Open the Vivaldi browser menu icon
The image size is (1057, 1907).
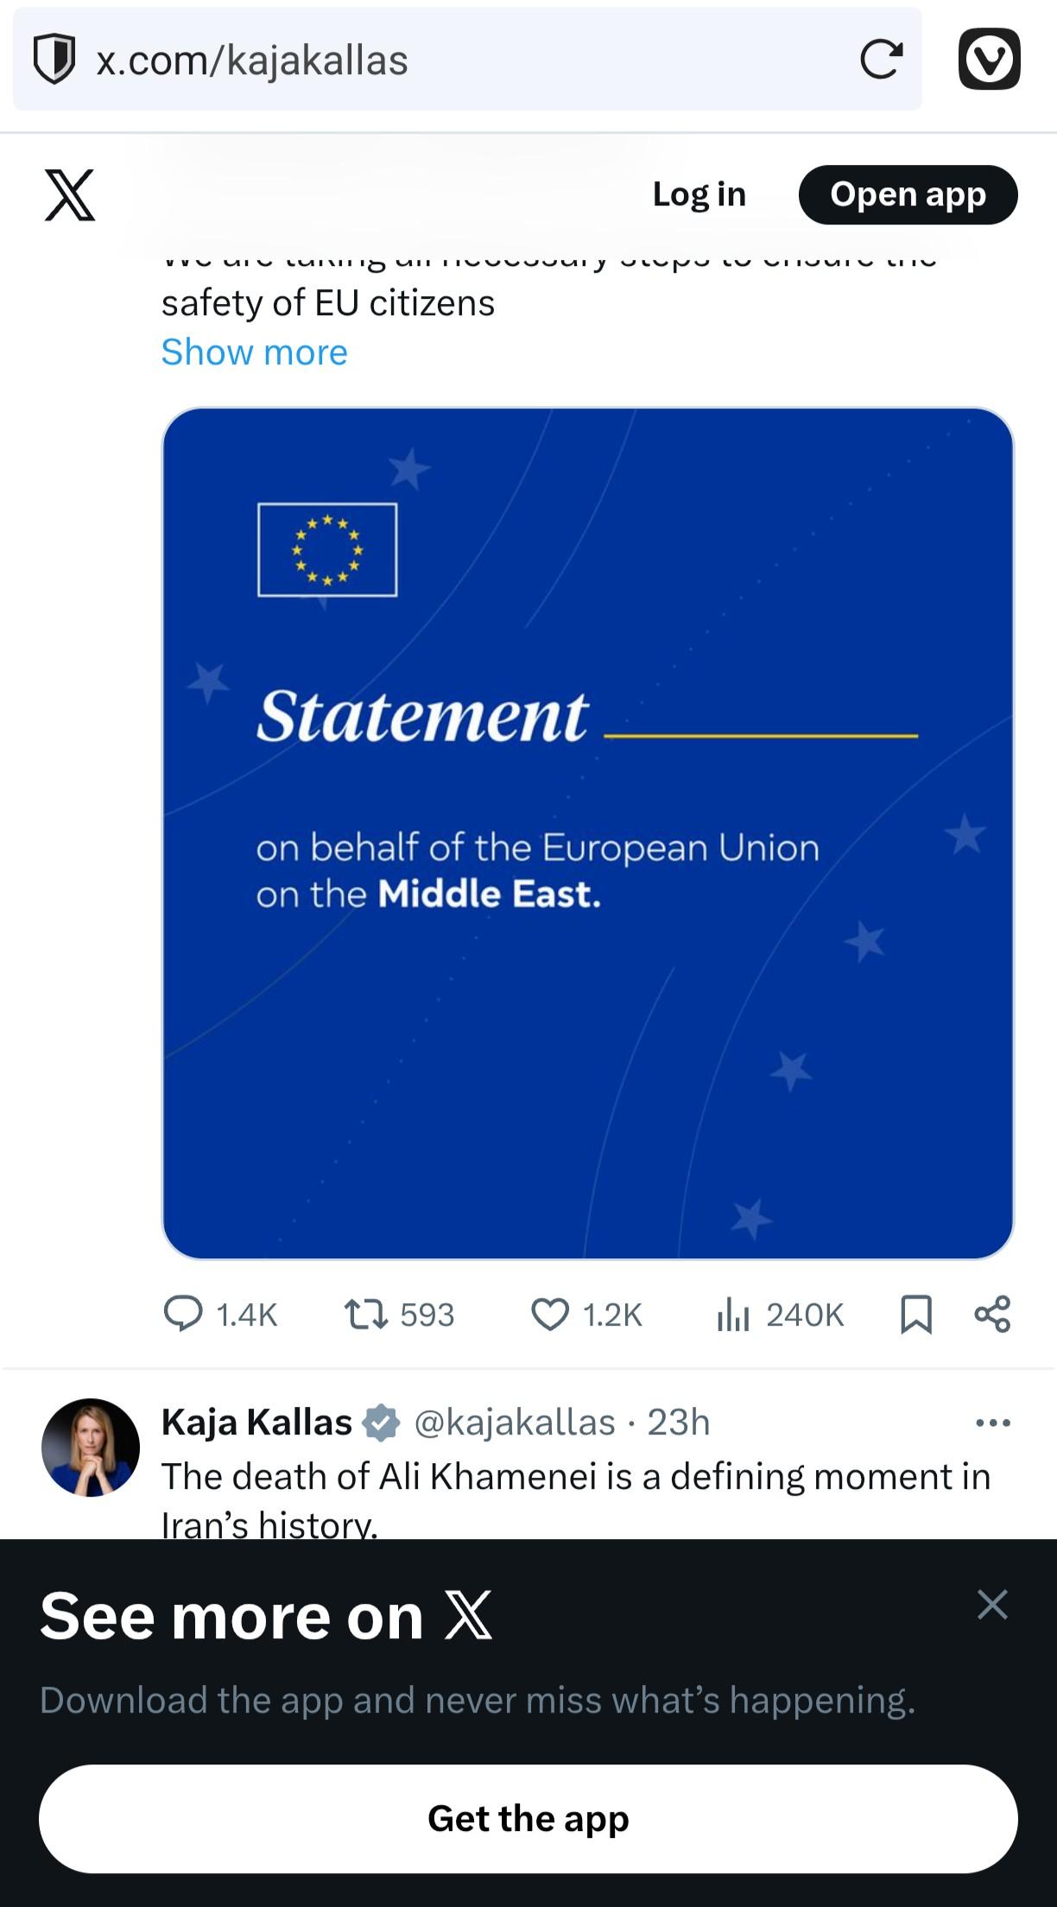[x=990, y=60]
